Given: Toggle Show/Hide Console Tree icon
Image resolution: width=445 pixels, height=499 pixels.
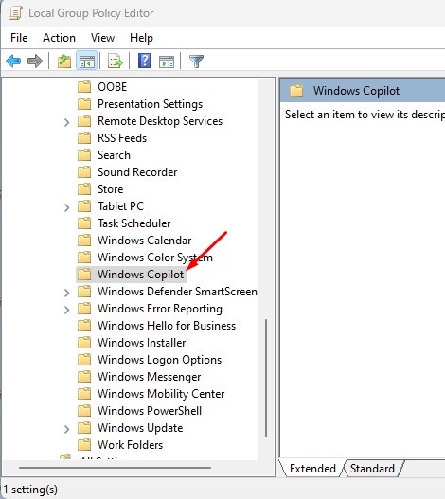Looking at the screenshot, I should [x=86, y=61].
